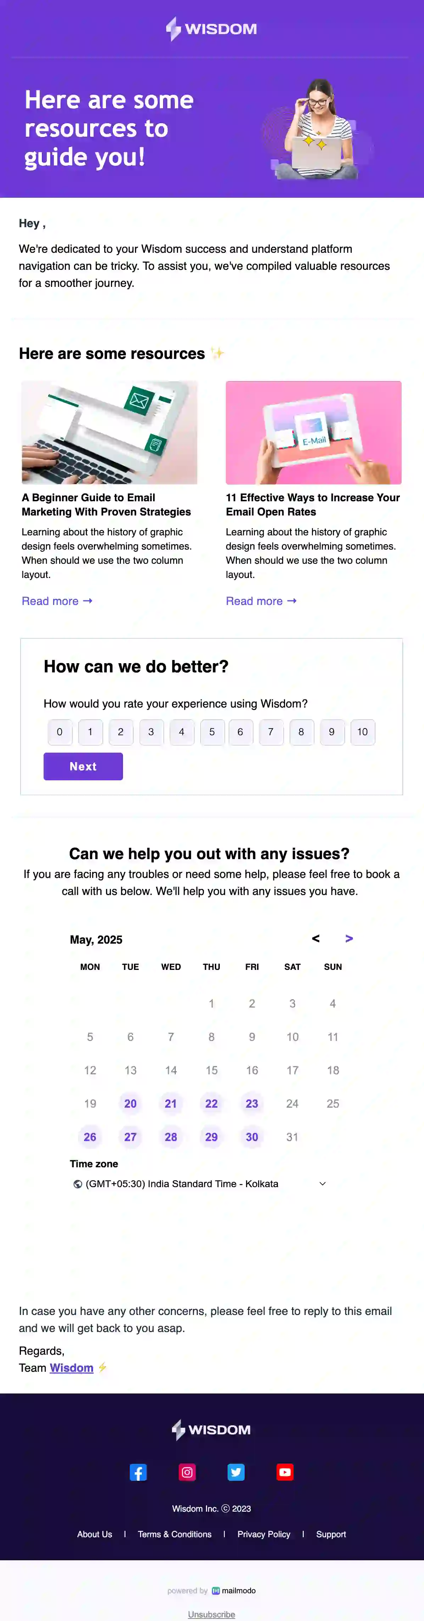Click the Wisdom logo in the footer
The width and height of the screenshot is (424, 1621).
(212, 1429)
